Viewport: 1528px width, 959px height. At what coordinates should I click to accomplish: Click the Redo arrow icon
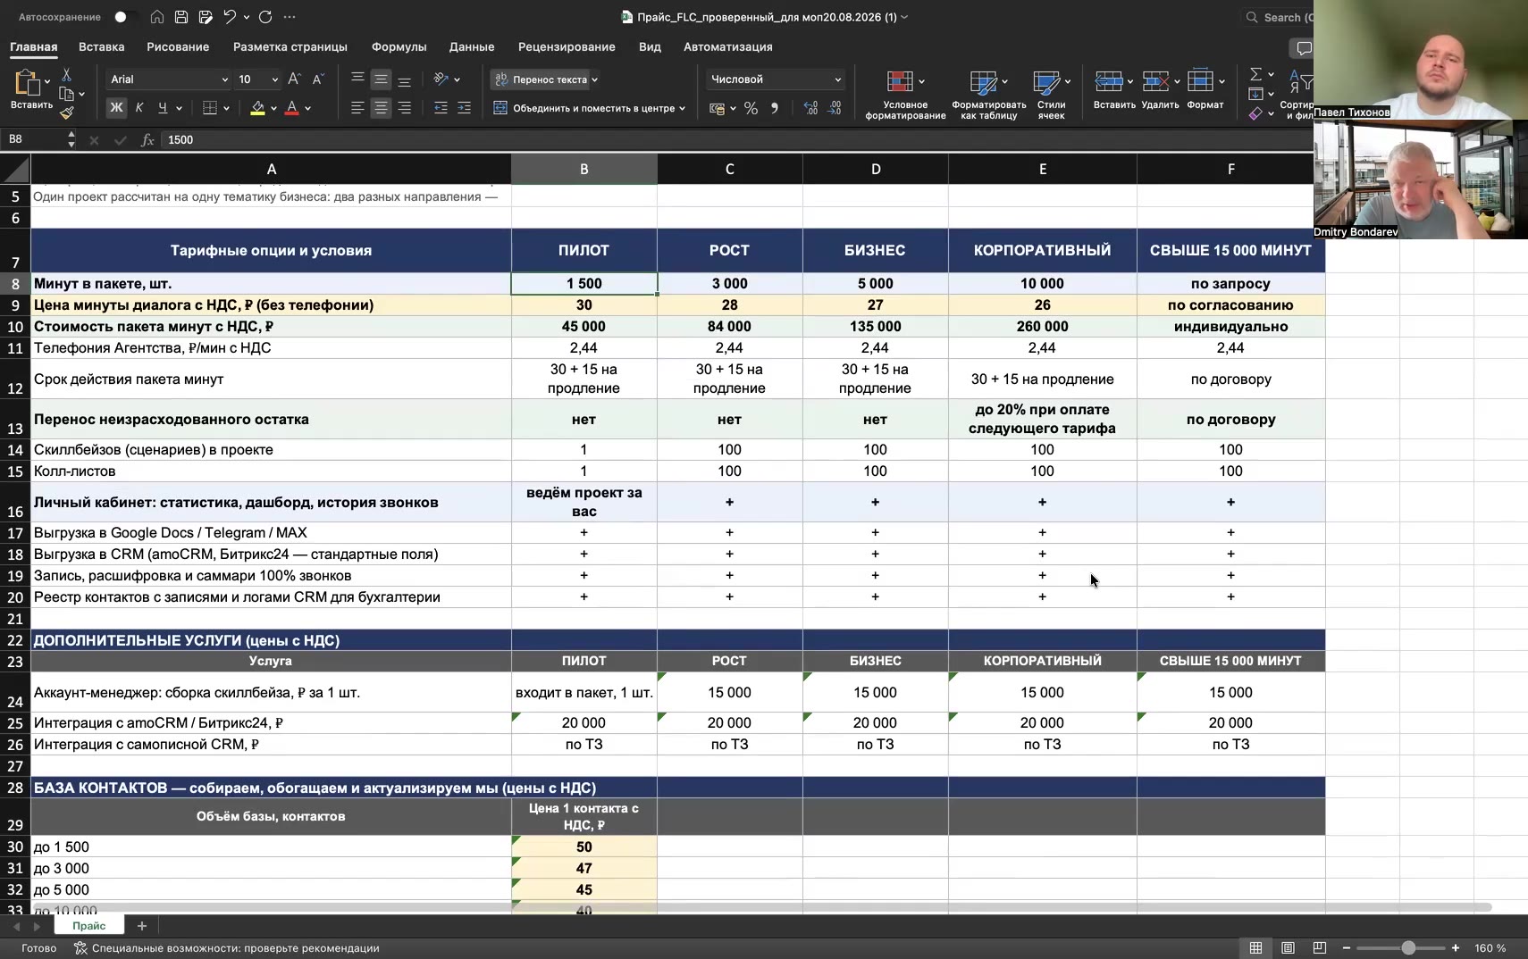click(x=265, y=17)
